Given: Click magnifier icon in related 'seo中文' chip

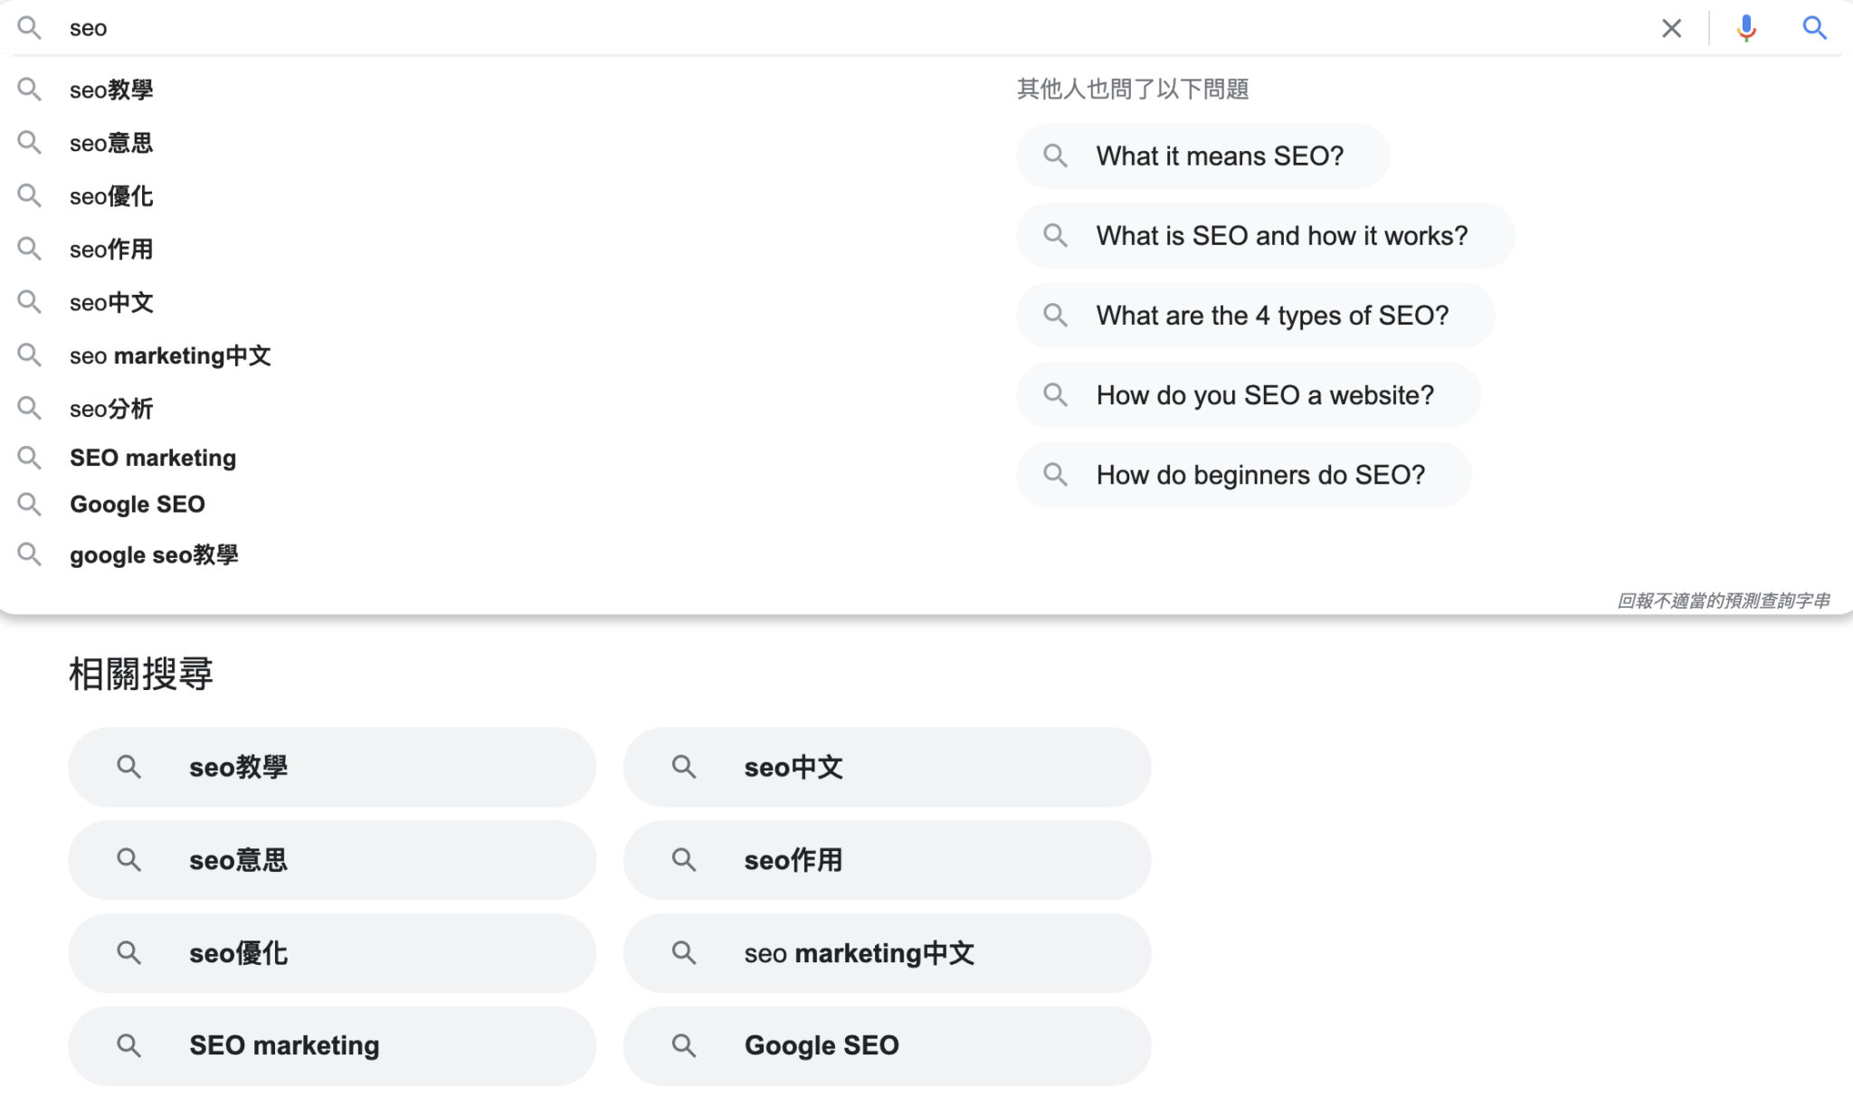Looking at the screenshot, I should (x=684, y=767).
